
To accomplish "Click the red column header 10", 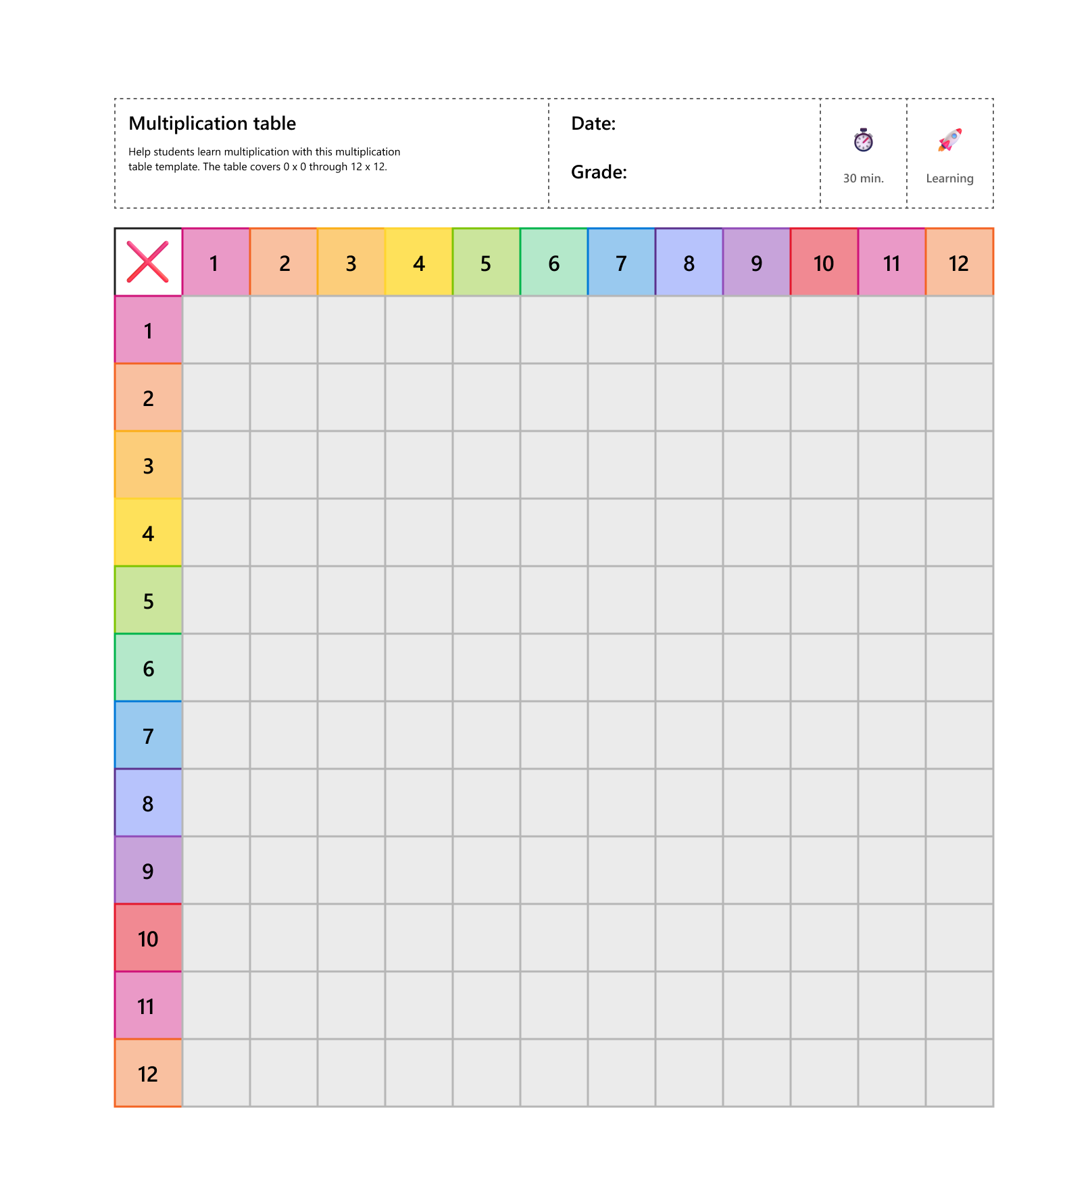I will (824, 263).
